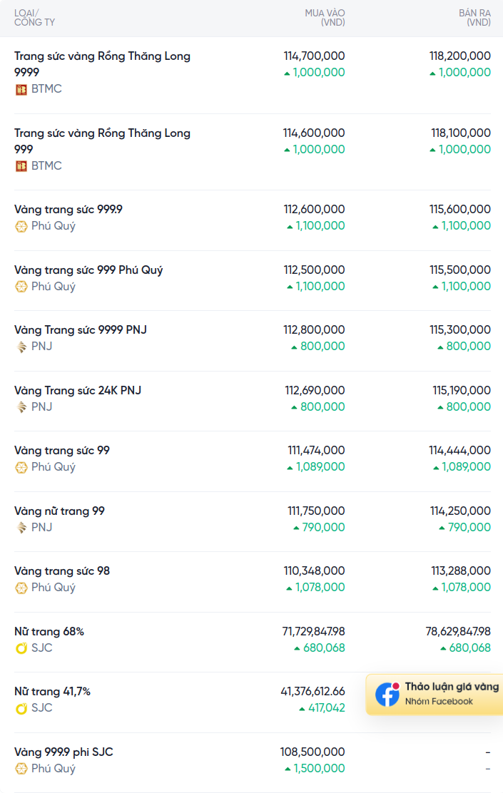Screen dimensions: 503x793
Task: Click Phú Quý logo under Vàng trang sức 999.9
Action: tap(21, 227)
